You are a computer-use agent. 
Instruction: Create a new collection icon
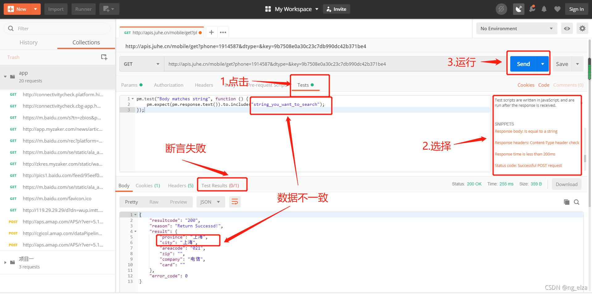tap(104, 57)
